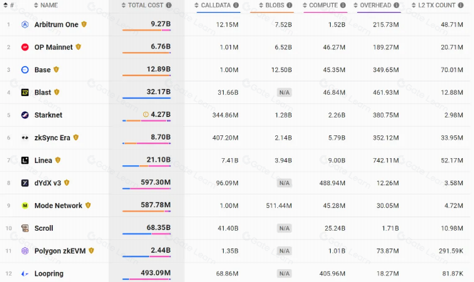Screen dimensions: 474x282
Task: Open the Blast project link
Action: pos(43,93)
